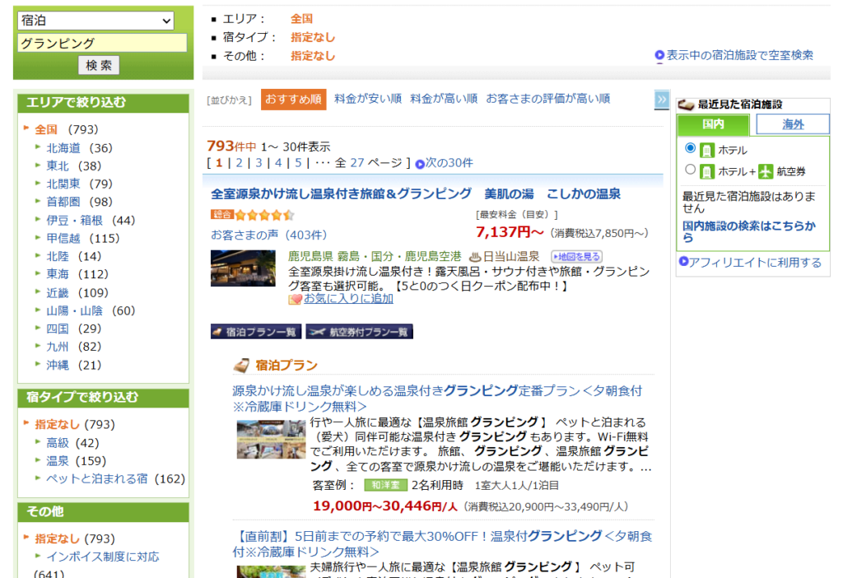
Task: Open the 航空券付プラン一覧 airplane button
Action: pos(359,332)
